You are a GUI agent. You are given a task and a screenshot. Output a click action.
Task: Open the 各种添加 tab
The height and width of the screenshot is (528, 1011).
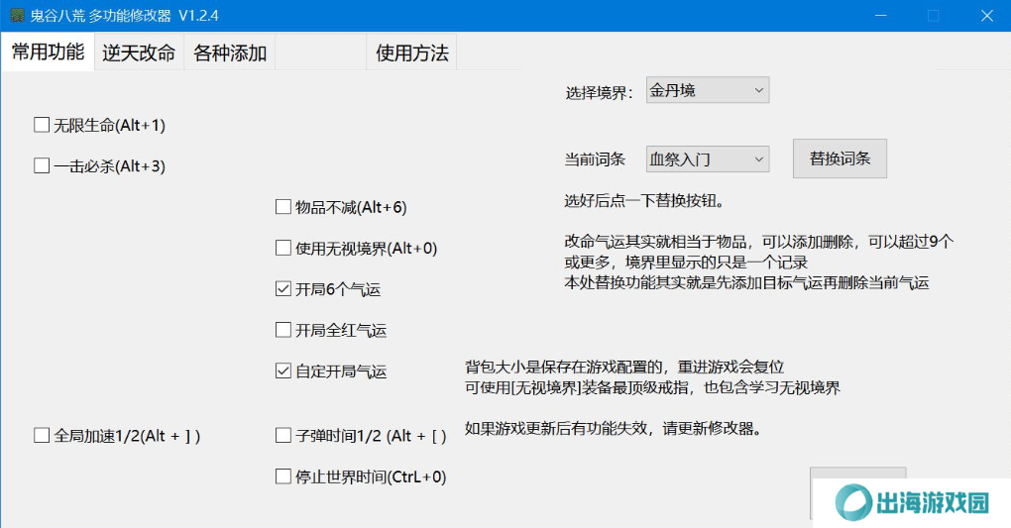click(x=230, y=53)
